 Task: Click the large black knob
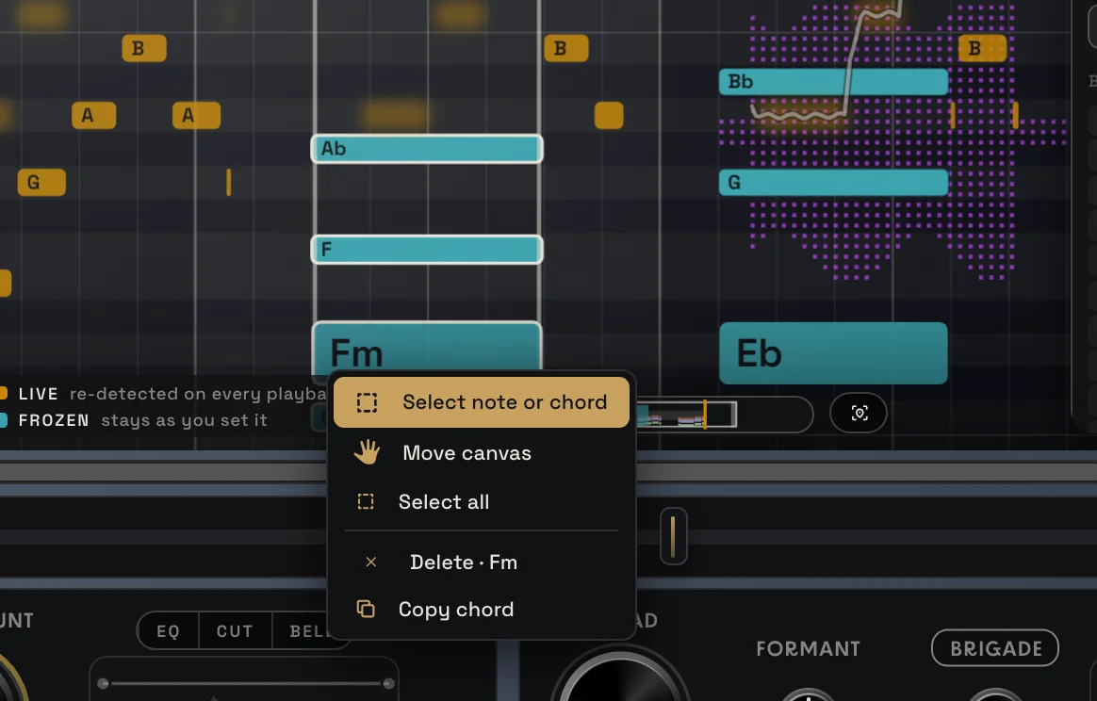tap(620, 678)
